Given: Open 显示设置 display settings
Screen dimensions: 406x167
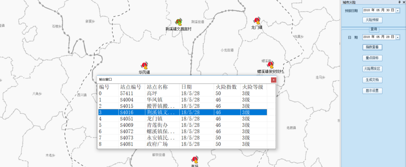Looking at the screenshot, I should (x=372, y=91).
